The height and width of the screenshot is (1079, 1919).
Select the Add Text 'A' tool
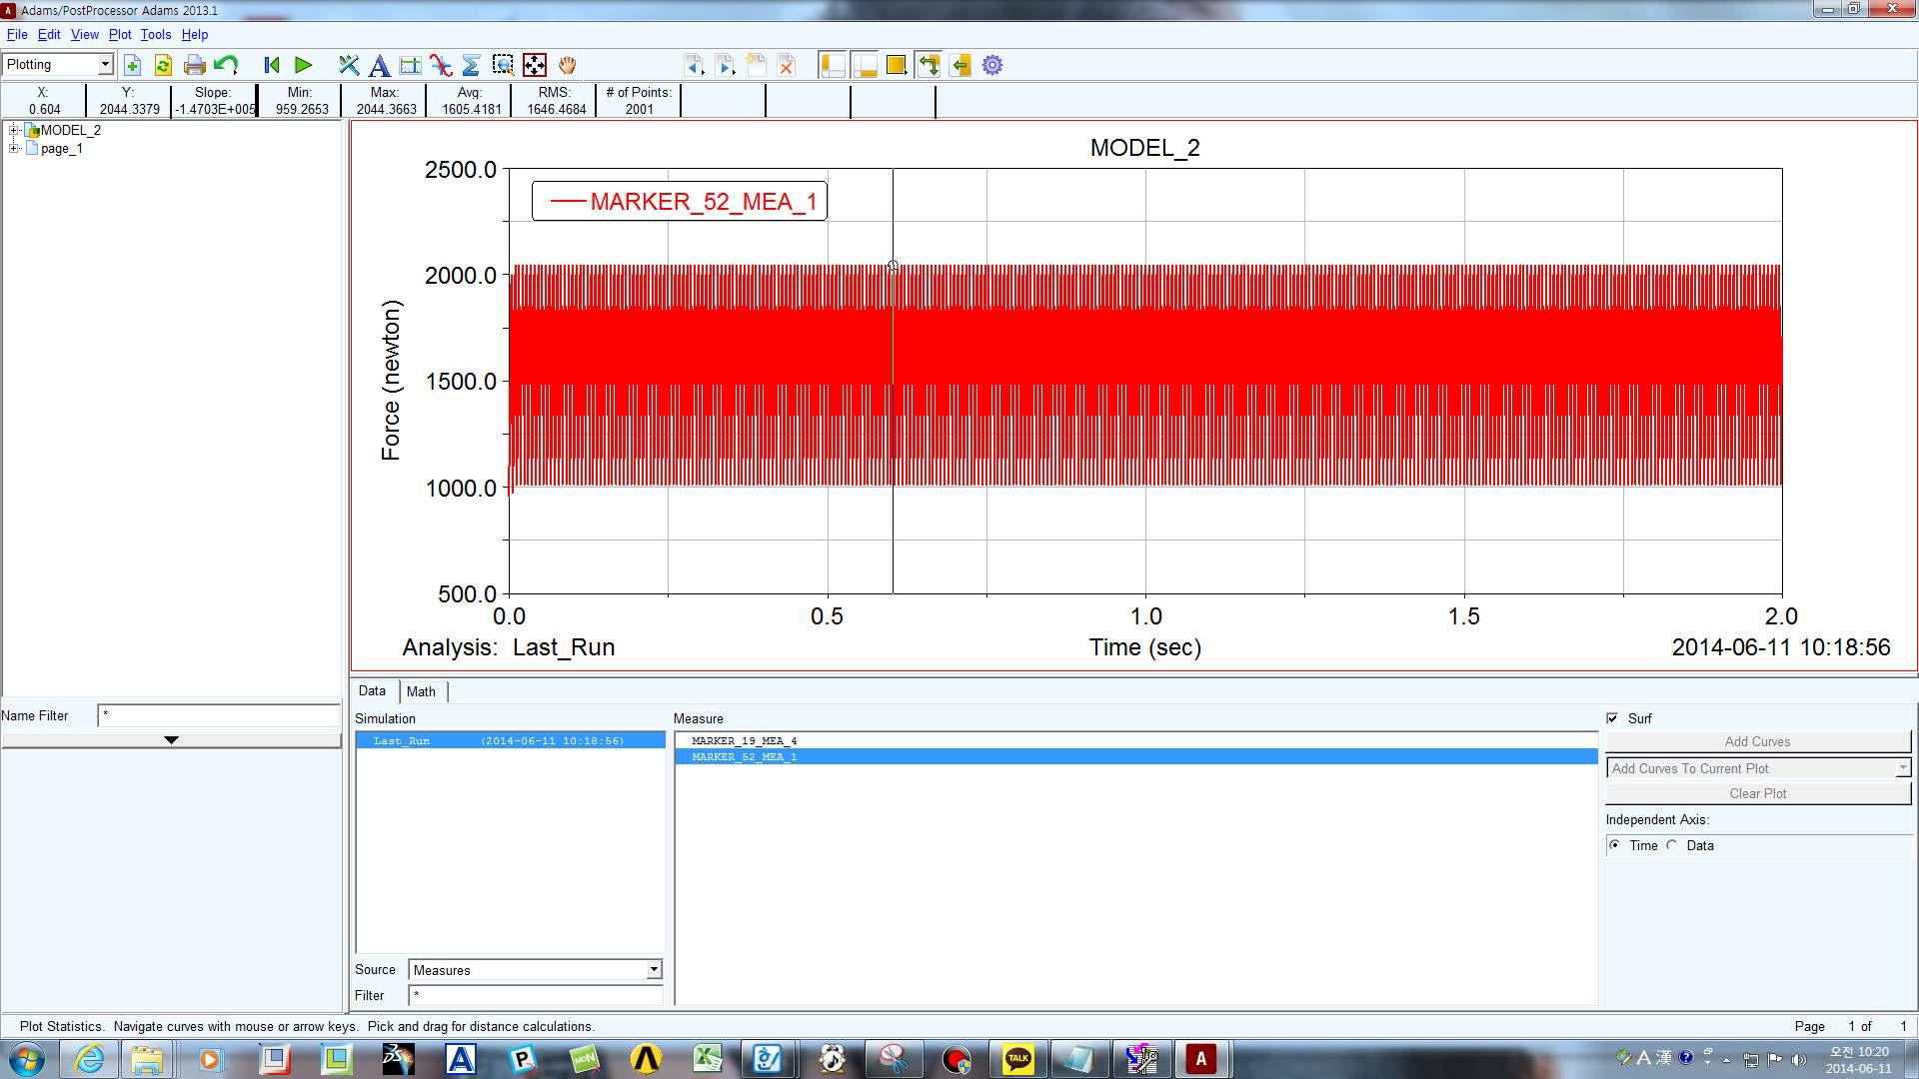point(379,66)
